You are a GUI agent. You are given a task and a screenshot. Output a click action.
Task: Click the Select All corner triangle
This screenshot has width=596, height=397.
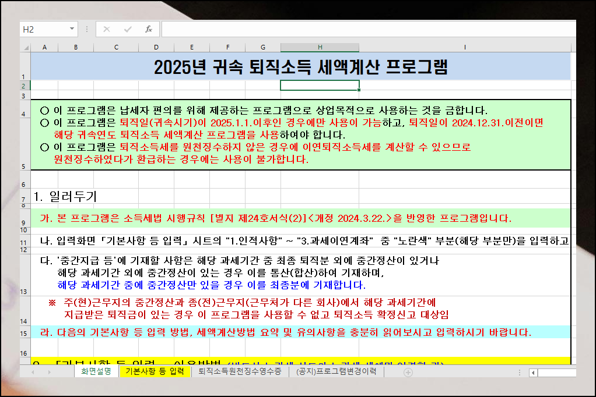tap(26, 48)
